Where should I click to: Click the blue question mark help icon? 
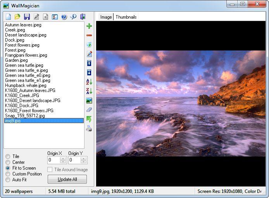tap(64, 17)
